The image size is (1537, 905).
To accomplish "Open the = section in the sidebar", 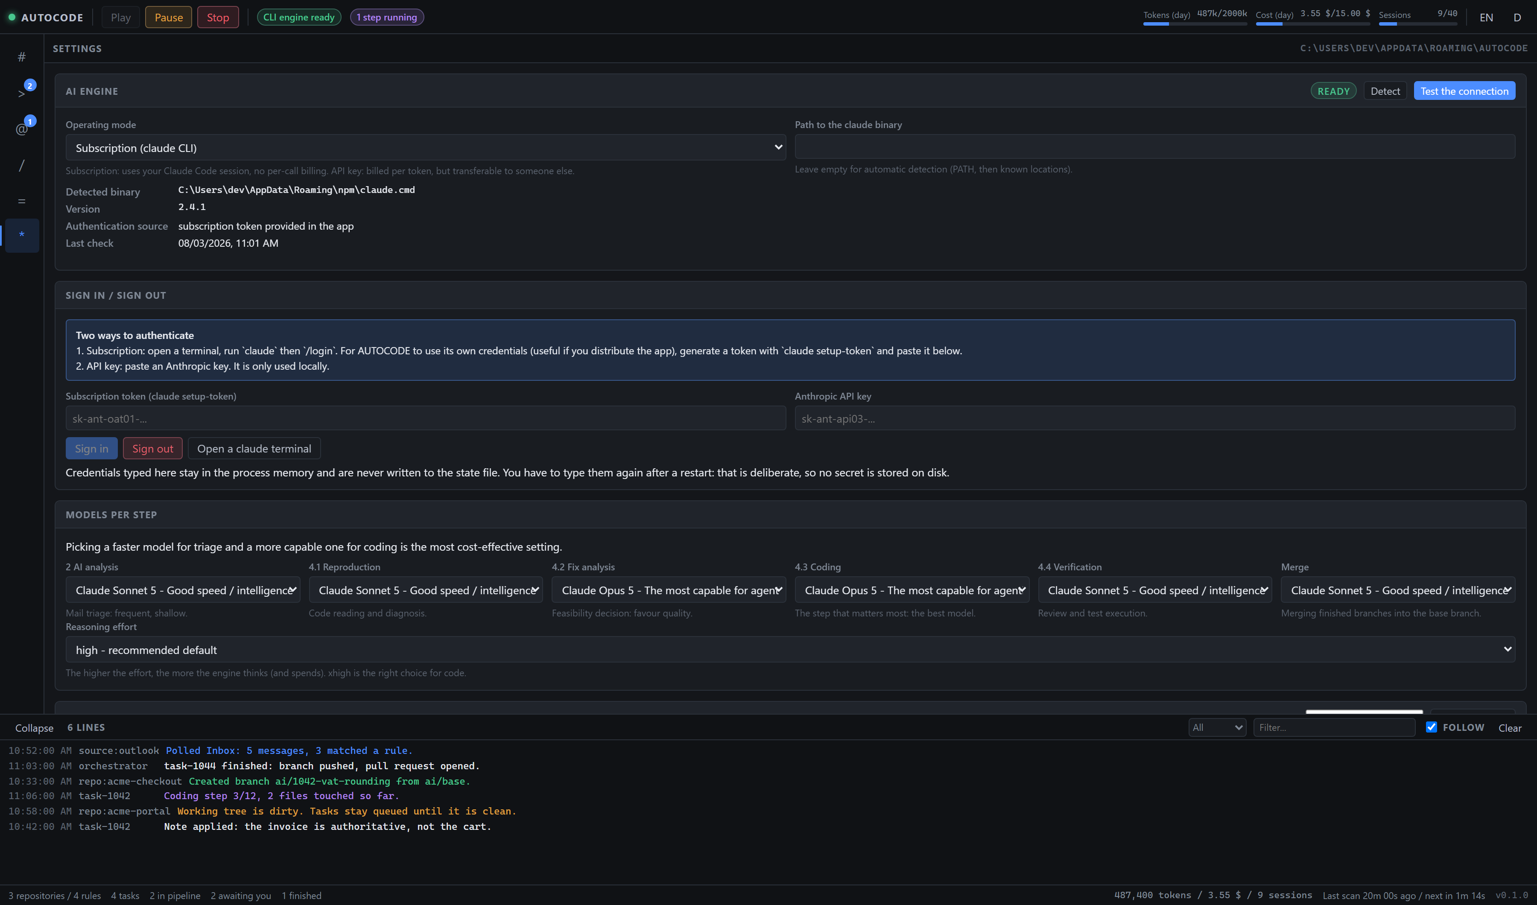I will click(x=22, y=201).
